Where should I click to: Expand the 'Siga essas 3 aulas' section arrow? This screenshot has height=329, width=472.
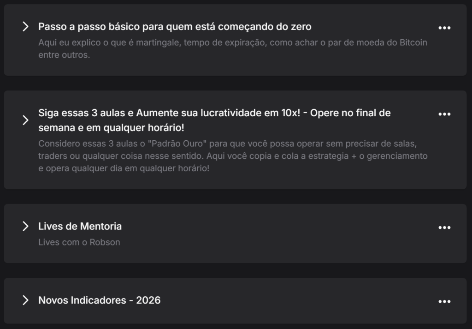25,120
